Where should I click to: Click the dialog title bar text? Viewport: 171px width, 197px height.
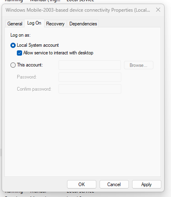(x=78, y=10)
